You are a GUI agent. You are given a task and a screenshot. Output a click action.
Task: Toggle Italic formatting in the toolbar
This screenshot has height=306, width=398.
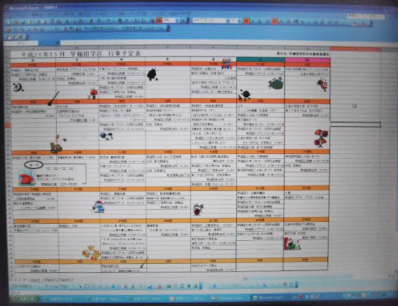253,21
